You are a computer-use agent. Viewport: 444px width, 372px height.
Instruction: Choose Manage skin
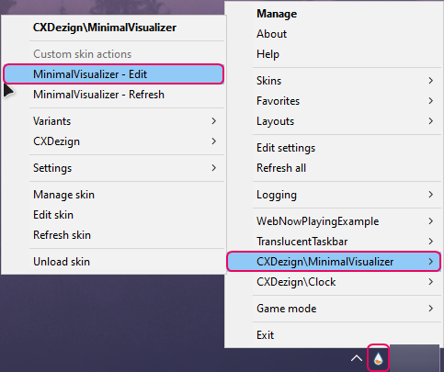(114, 195)
